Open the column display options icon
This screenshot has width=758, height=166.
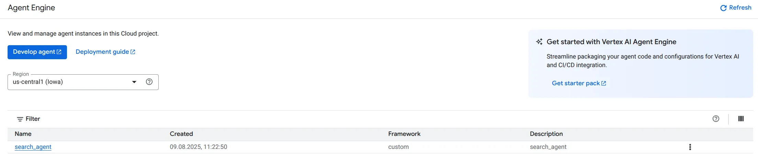click(741, 119)
